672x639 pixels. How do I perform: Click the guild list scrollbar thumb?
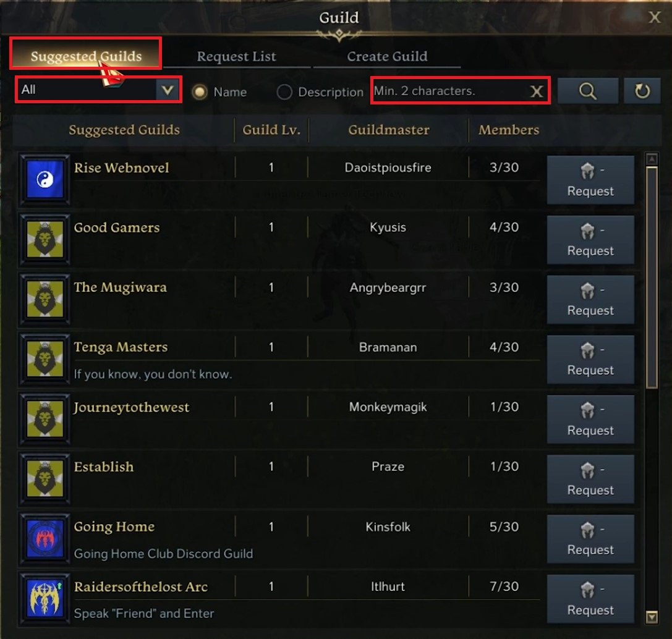point(652,277)
